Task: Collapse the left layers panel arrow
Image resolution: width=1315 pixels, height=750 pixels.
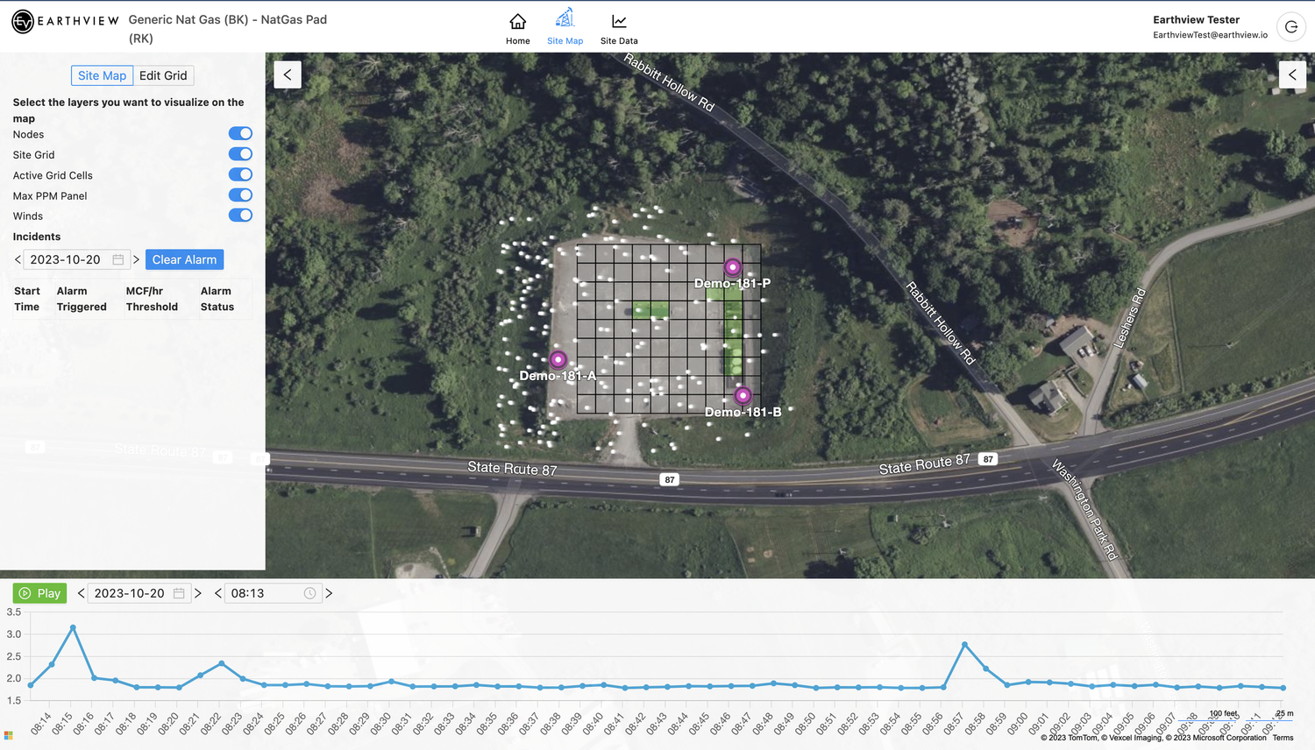Action: 287,74
